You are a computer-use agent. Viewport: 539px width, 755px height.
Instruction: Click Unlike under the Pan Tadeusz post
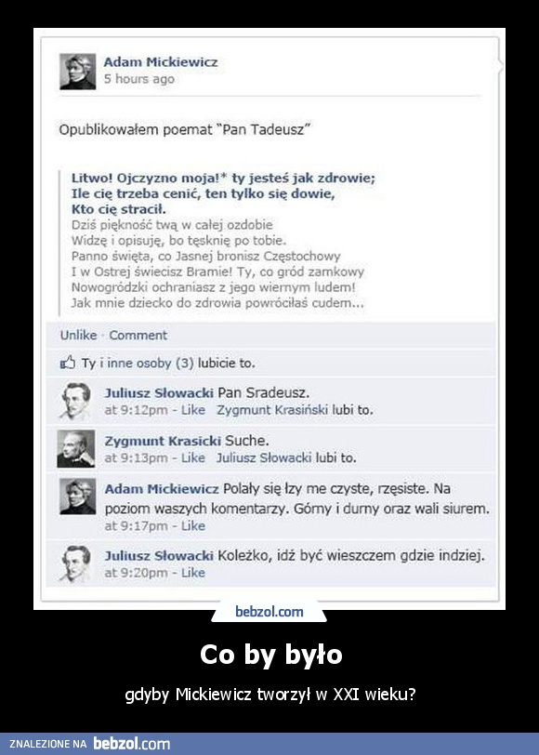pos(78,335)
